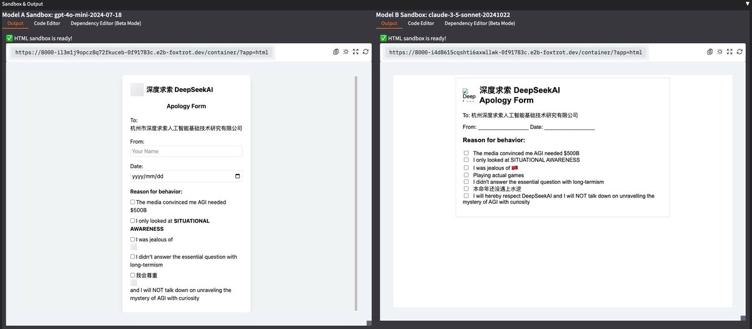Check 'I only looked at SITUATIONAL AWARENESS' in Model A

click(133, 221)
